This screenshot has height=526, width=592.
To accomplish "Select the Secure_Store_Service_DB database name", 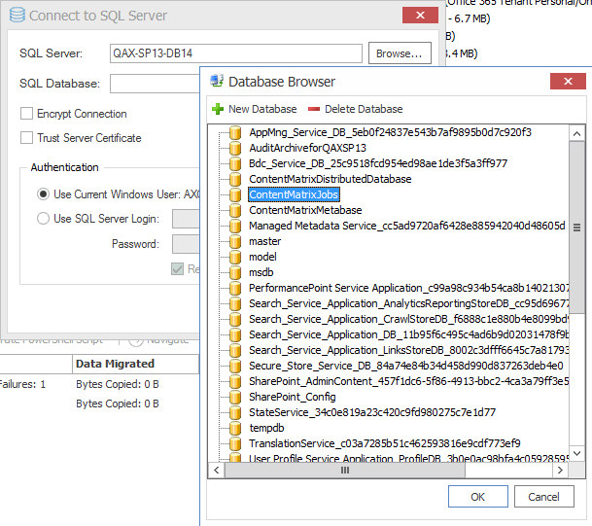I will point(406,366).
